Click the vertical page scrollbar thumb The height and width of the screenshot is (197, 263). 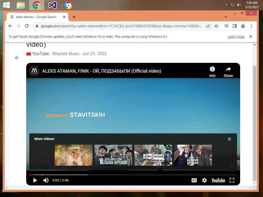point(255,124)
